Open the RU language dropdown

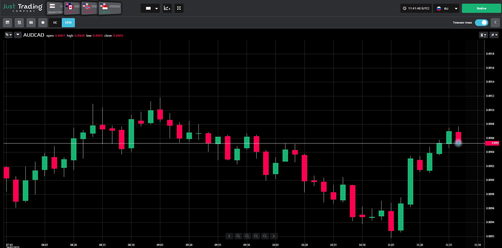coord(446,8)
